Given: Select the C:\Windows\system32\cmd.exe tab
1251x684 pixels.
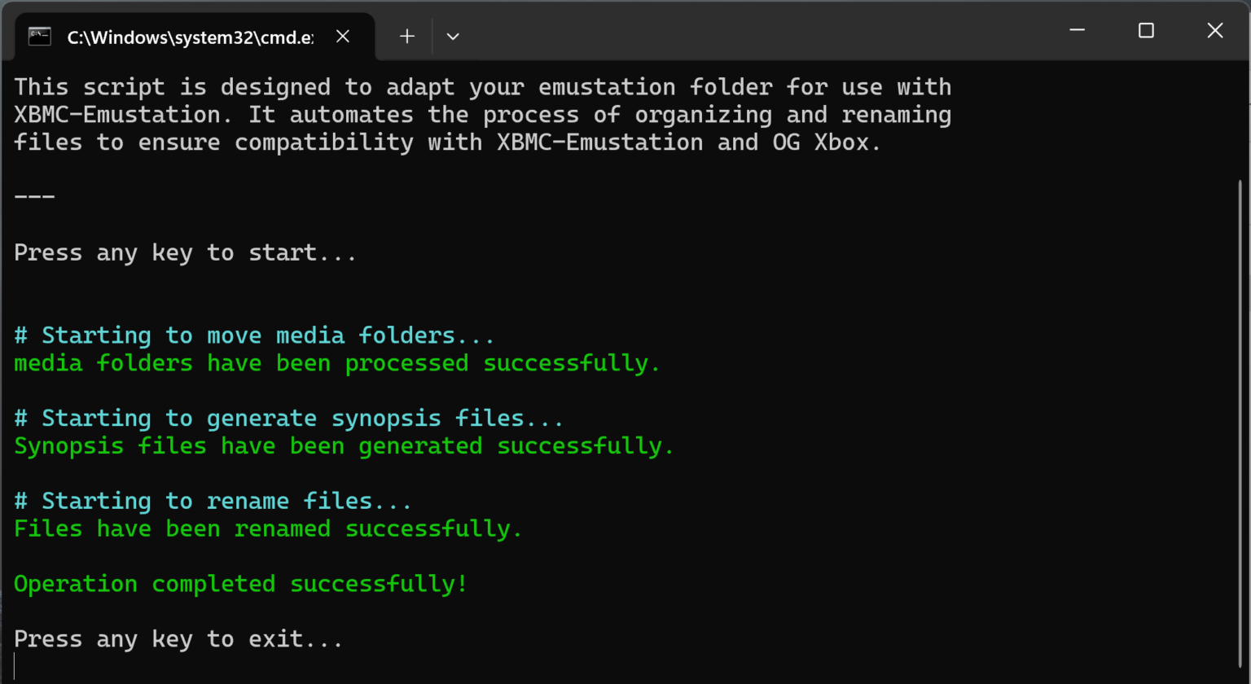Looking at the screenshot, I should (x=189, y=37).
